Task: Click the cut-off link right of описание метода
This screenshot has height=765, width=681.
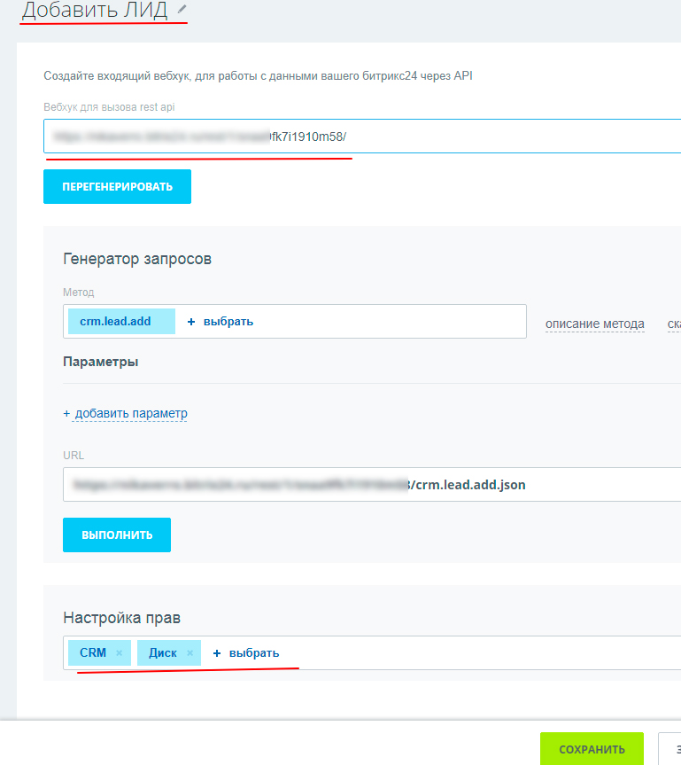Action: coord(674,324)
